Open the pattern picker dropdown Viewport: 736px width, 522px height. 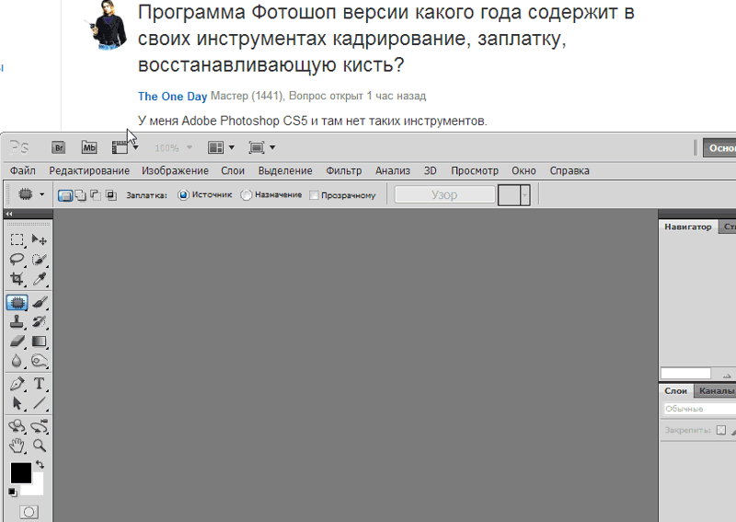pyautogui.click(x=524, y=195)
